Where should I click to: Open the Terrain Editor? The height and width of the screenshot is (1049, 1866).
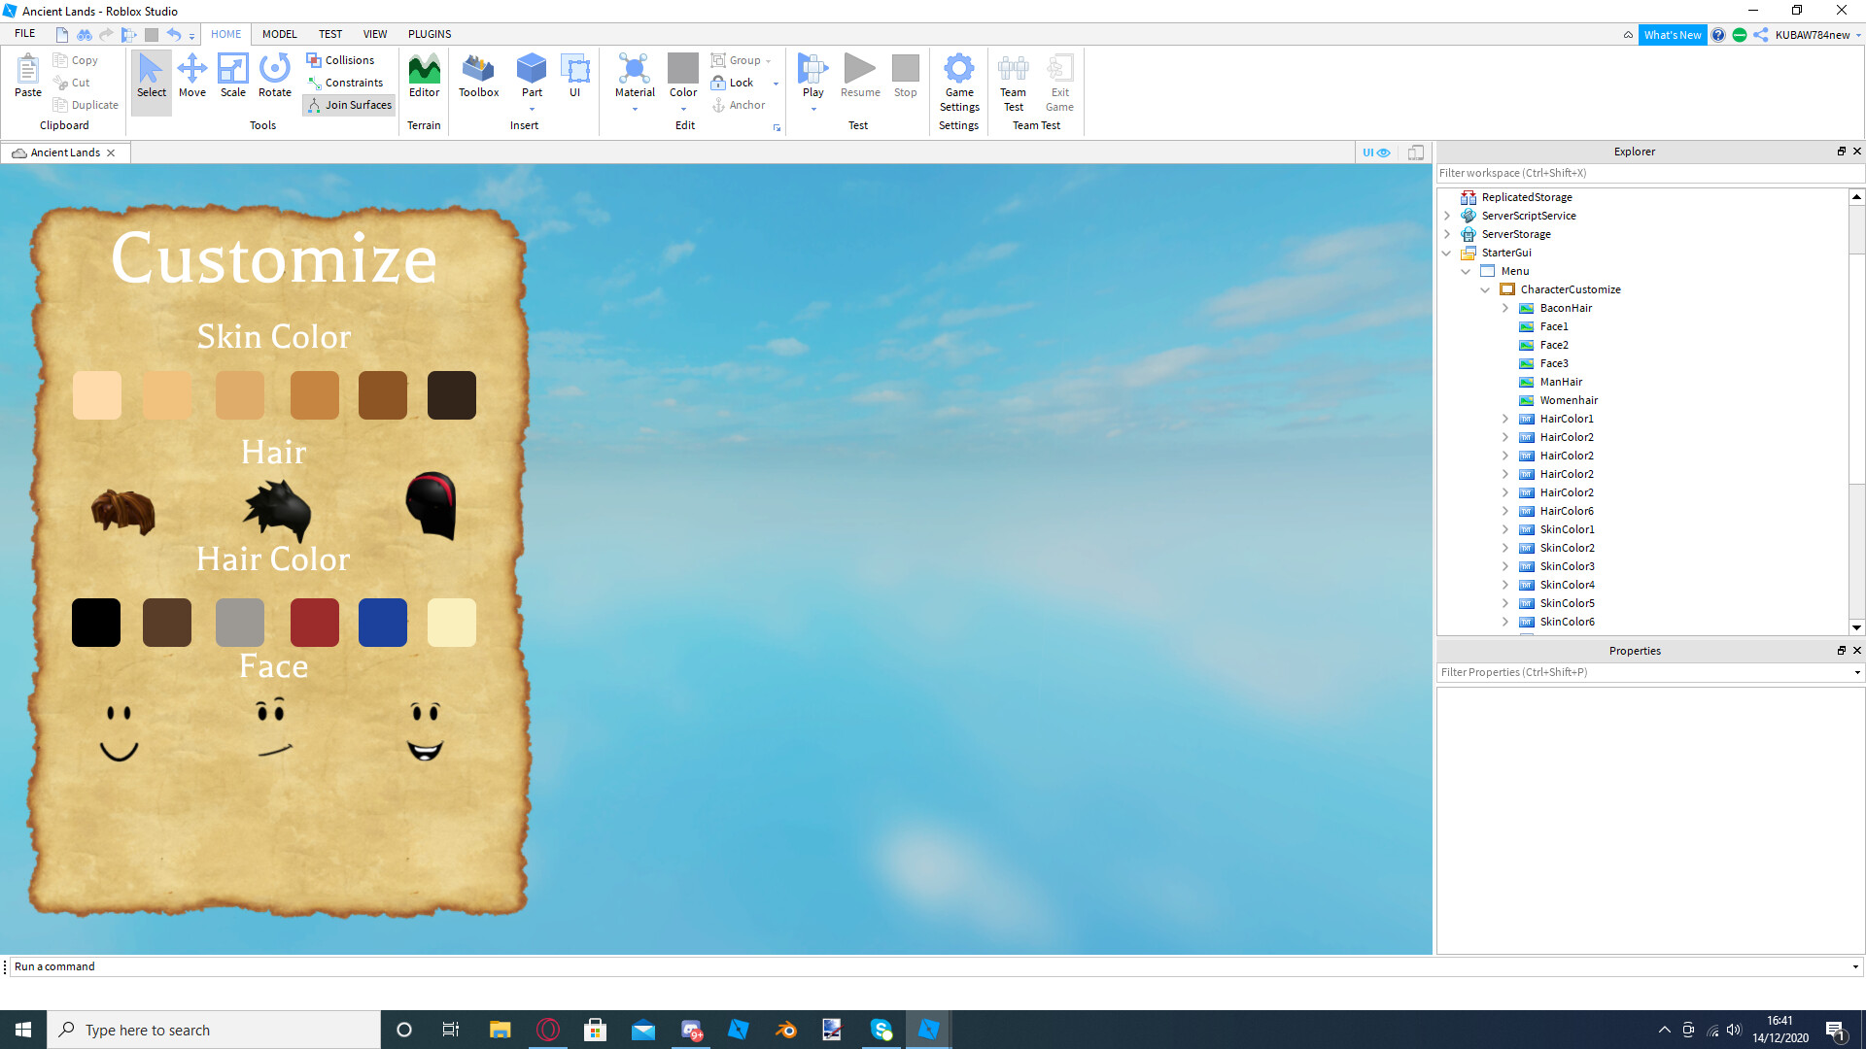(x=424, y=76)
